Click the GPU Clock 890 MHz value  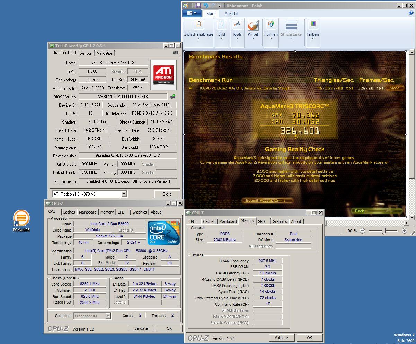pos(89,164)
